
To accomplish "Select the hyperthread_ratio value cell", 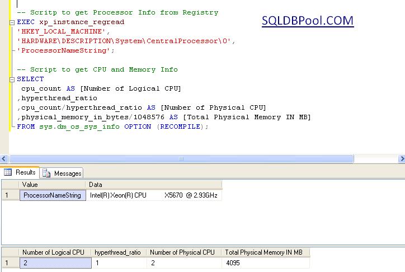I will 119,262.
